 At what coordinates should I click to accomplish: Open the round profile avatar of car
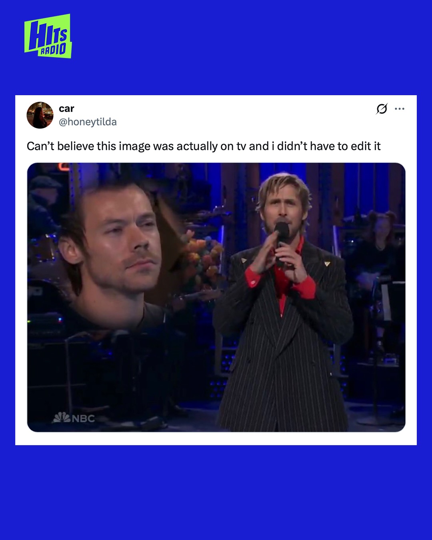(x=40, y=115)
